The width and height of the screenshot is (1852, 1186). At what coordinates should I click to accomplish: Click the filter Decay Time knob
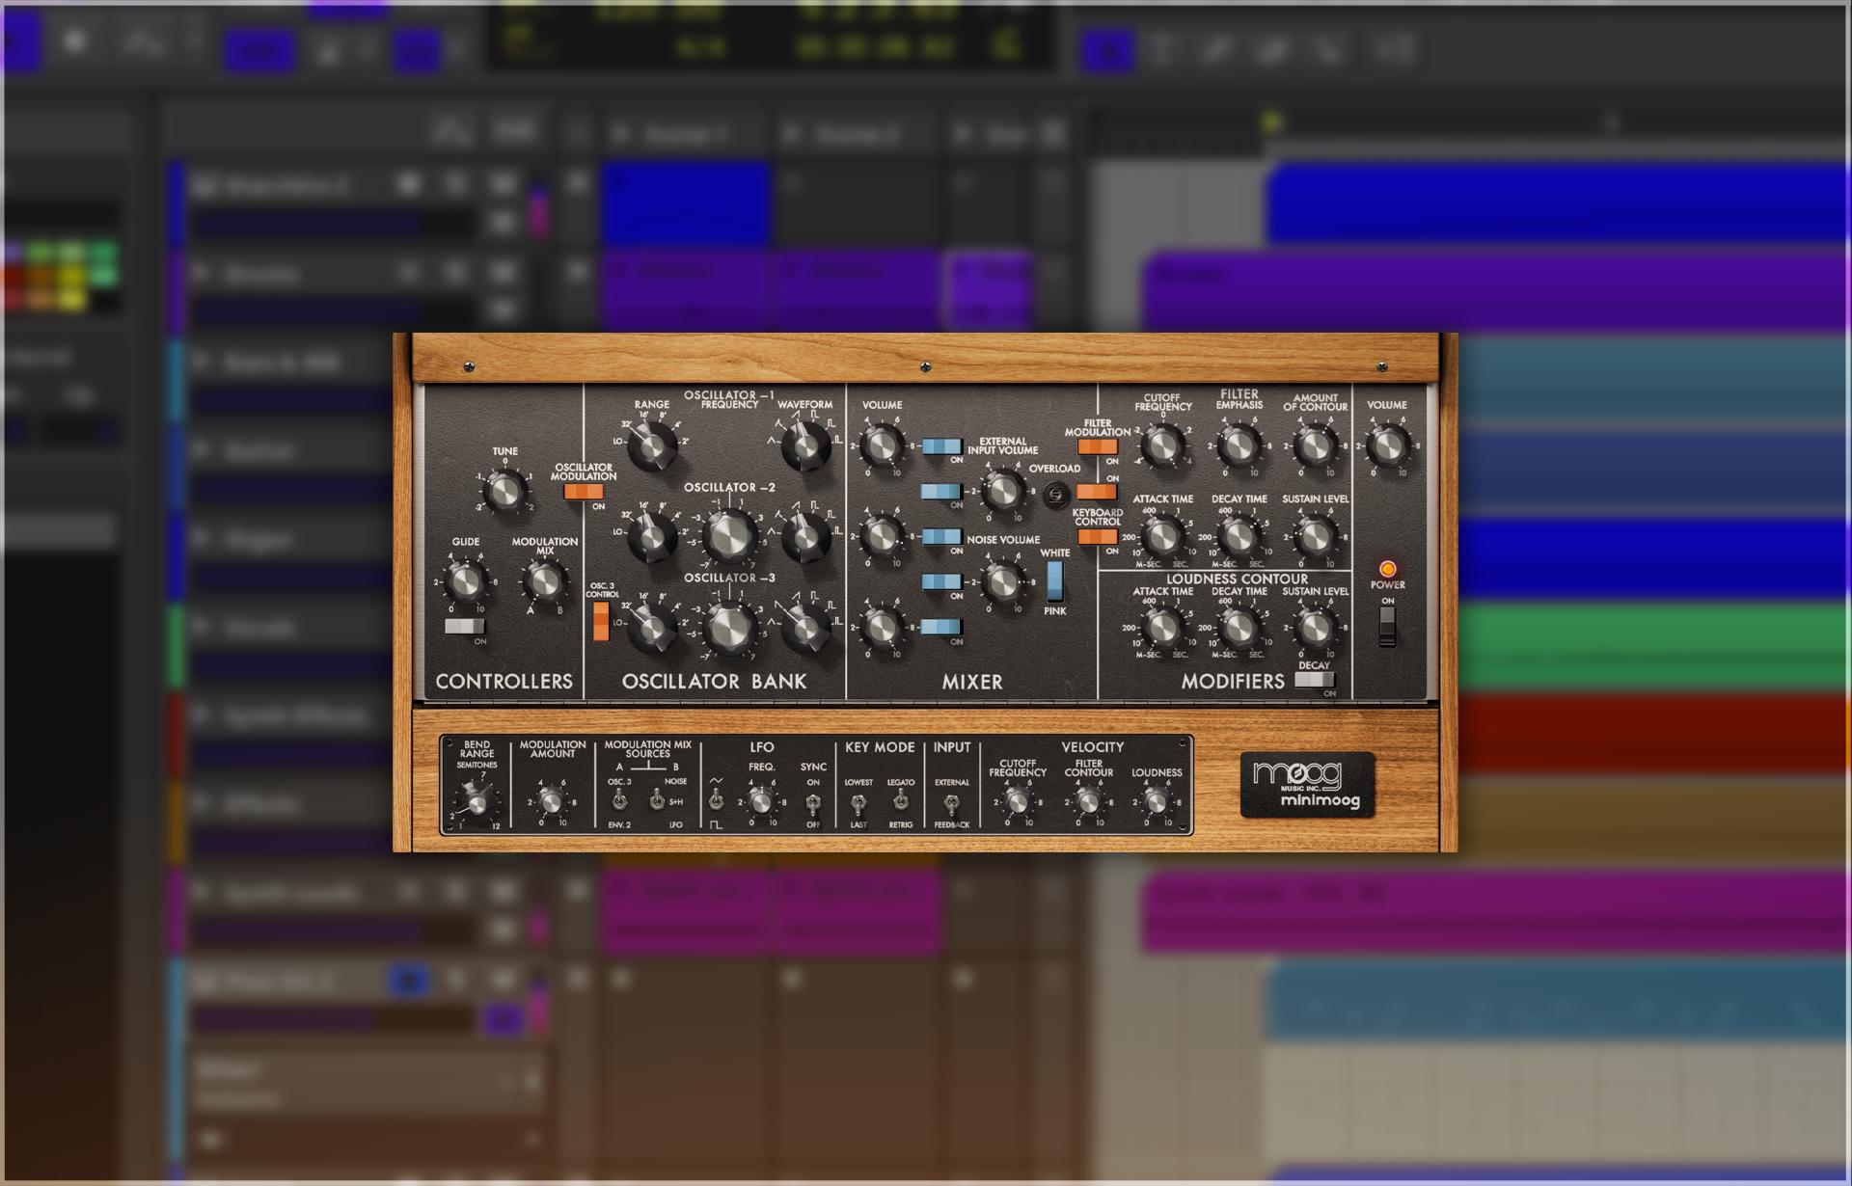pos(1239,536)
